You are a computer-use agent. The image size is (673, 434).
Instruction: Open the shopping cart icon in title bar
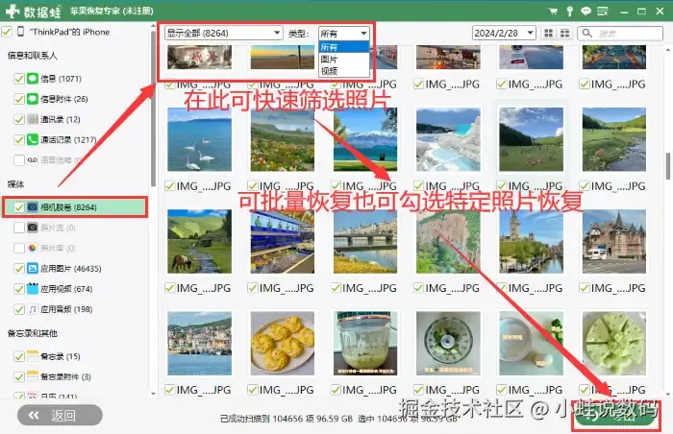[x=553, y=12]
